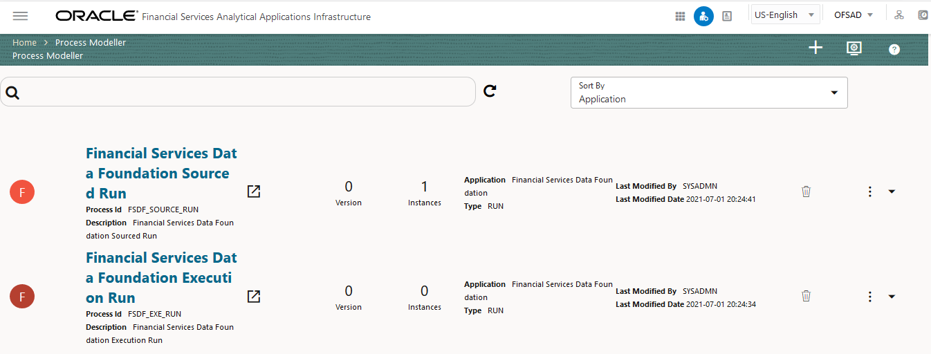
Task: Refresh the process list
Action: pyautogui.click(x=490, y=91)
